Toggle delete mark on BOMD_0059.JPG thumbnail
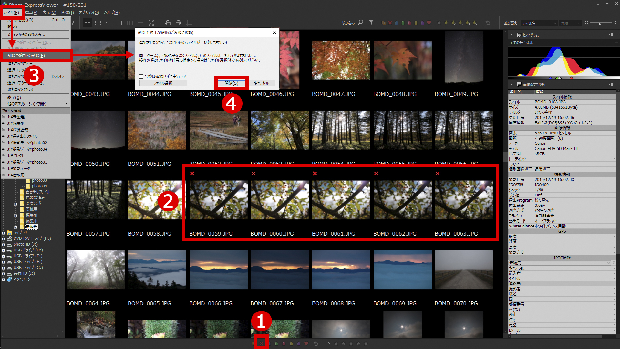The height and width of the screenshot is (349, 620). coord(192,174)
